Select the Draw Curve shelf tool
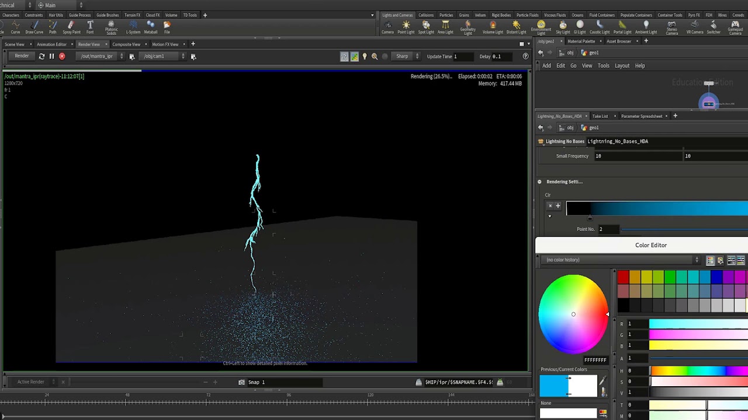 tap(34, 27)
